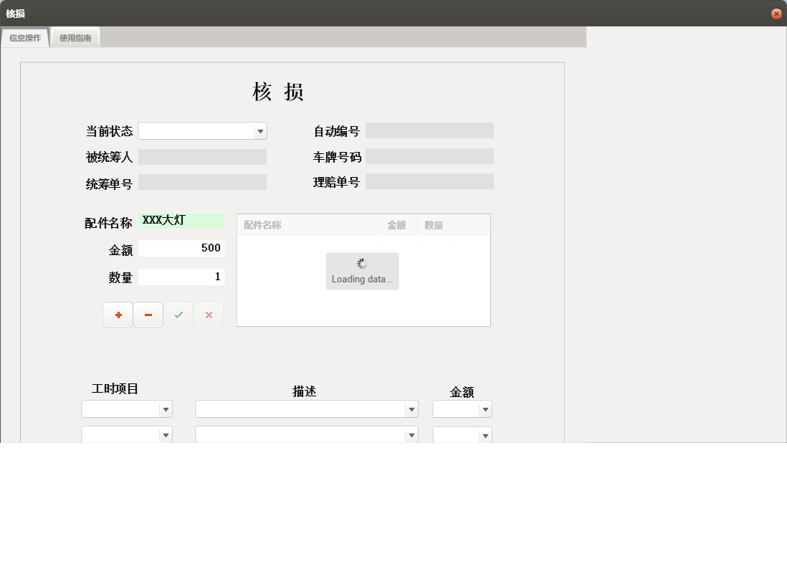The image size is (787, 564).
Task: Select the 信息操作 tab
Action: tap(24, 37)
